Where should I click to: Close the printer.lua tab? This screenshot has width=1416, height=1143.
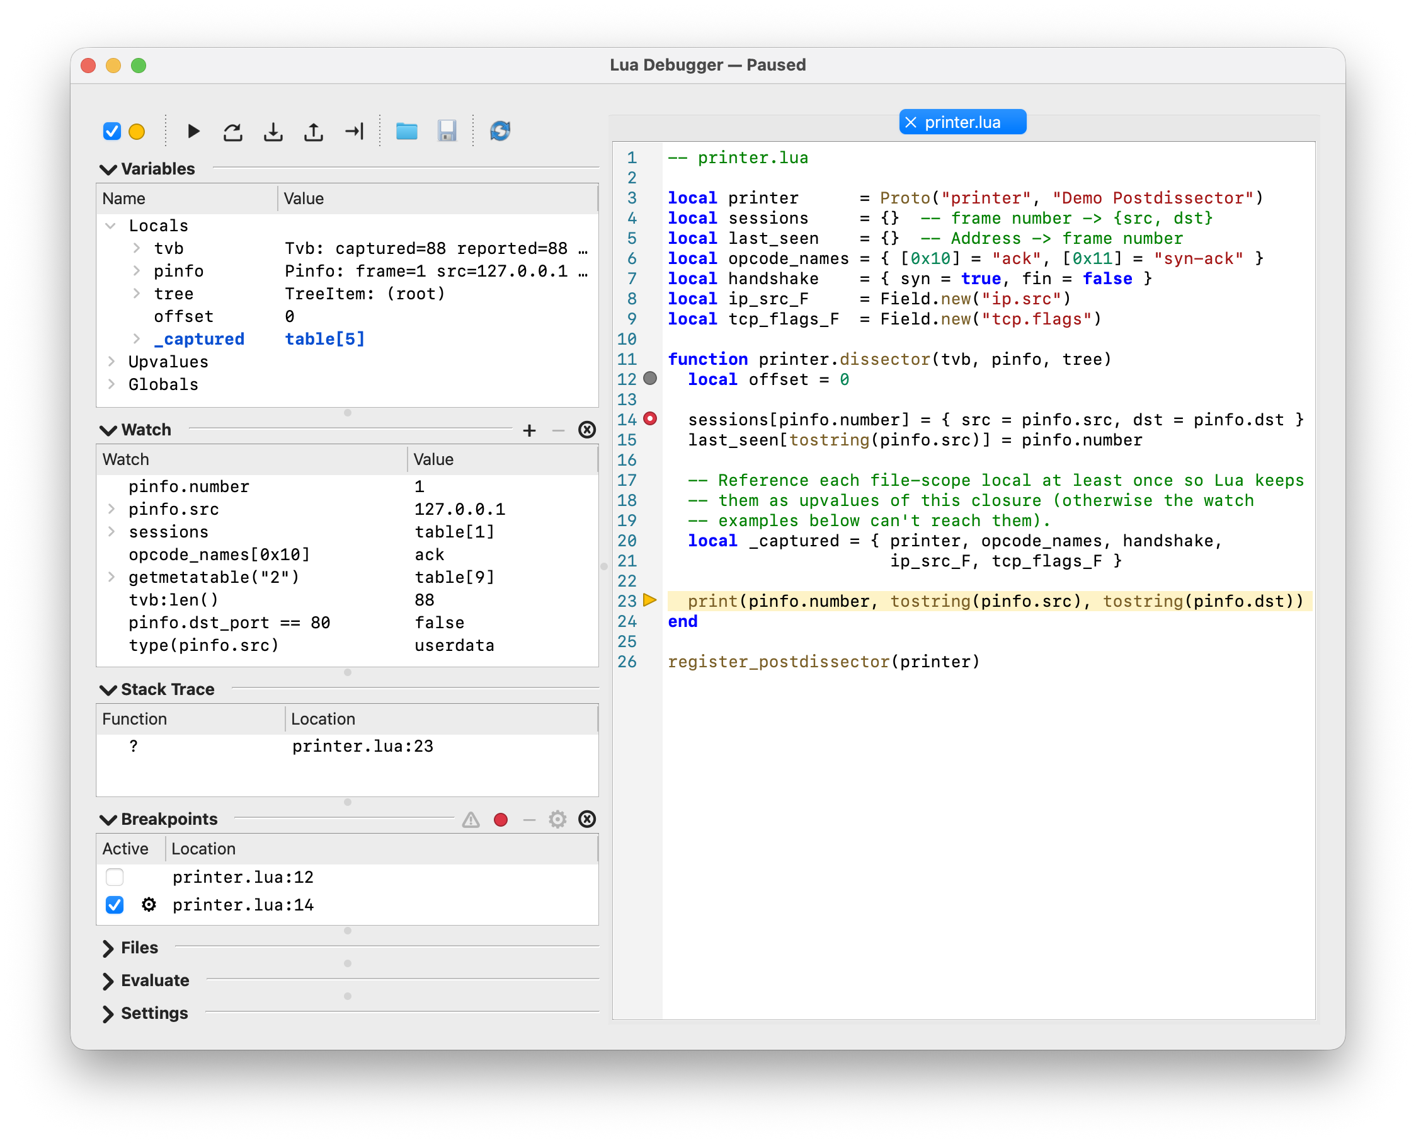coord(911,122)
